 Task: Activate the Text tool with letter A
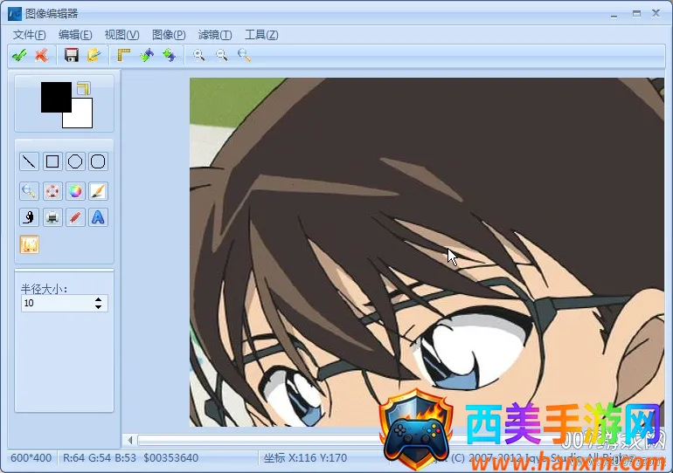click(x=98, y=217)
